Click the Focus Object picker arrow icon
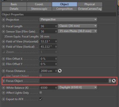This screenshot has width=119, height=107. coord(114,81)
